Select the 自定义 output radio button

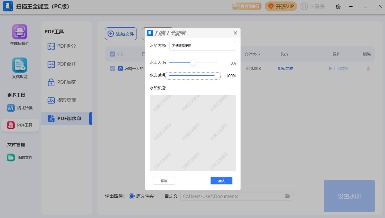coord(160,196)
